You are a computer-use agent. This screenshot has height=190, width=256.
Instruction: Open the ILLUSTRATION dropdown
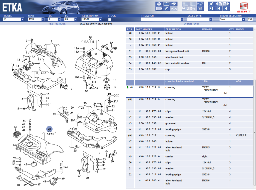tap(100, 19)
